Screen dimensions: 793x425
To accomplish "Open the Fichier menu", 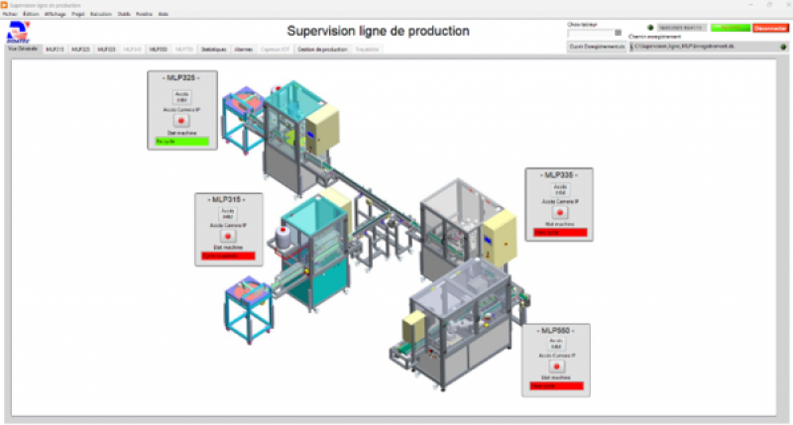I will (10, 14).
